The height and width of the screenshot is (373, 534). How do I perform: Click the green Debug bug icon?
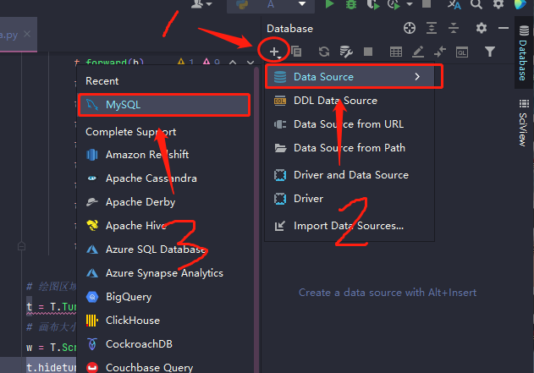350,5
